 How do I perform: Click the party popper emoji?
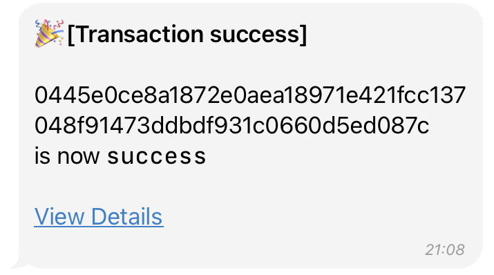point(50,33)
